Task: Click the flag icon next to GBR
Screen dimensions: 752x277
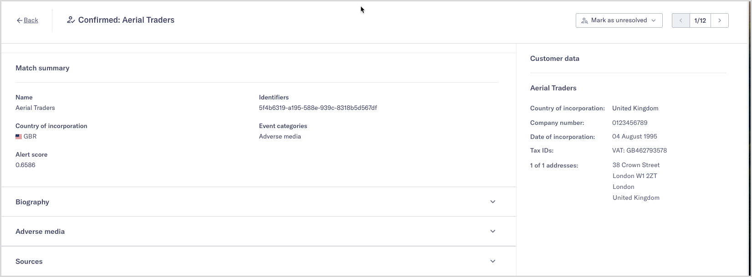Action: tap(19, 137)
